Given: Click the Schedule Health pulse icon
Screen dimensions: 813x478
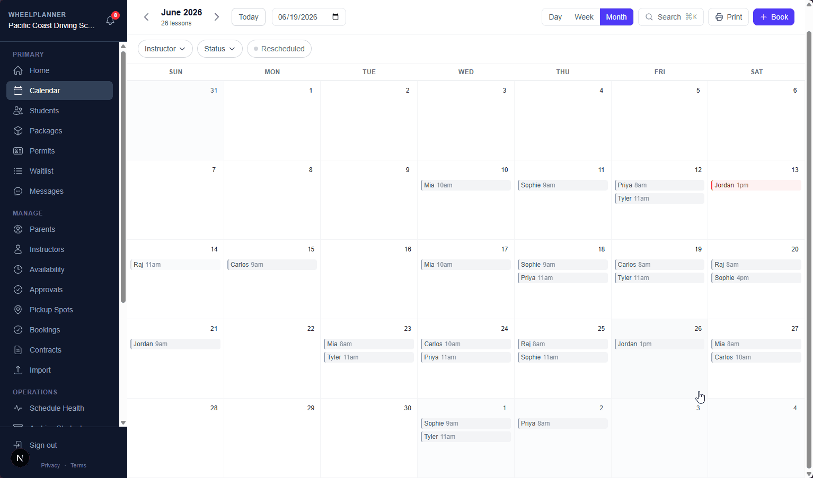Looking at the screenshot, I should pyautogui.click(x=18, y=408).
